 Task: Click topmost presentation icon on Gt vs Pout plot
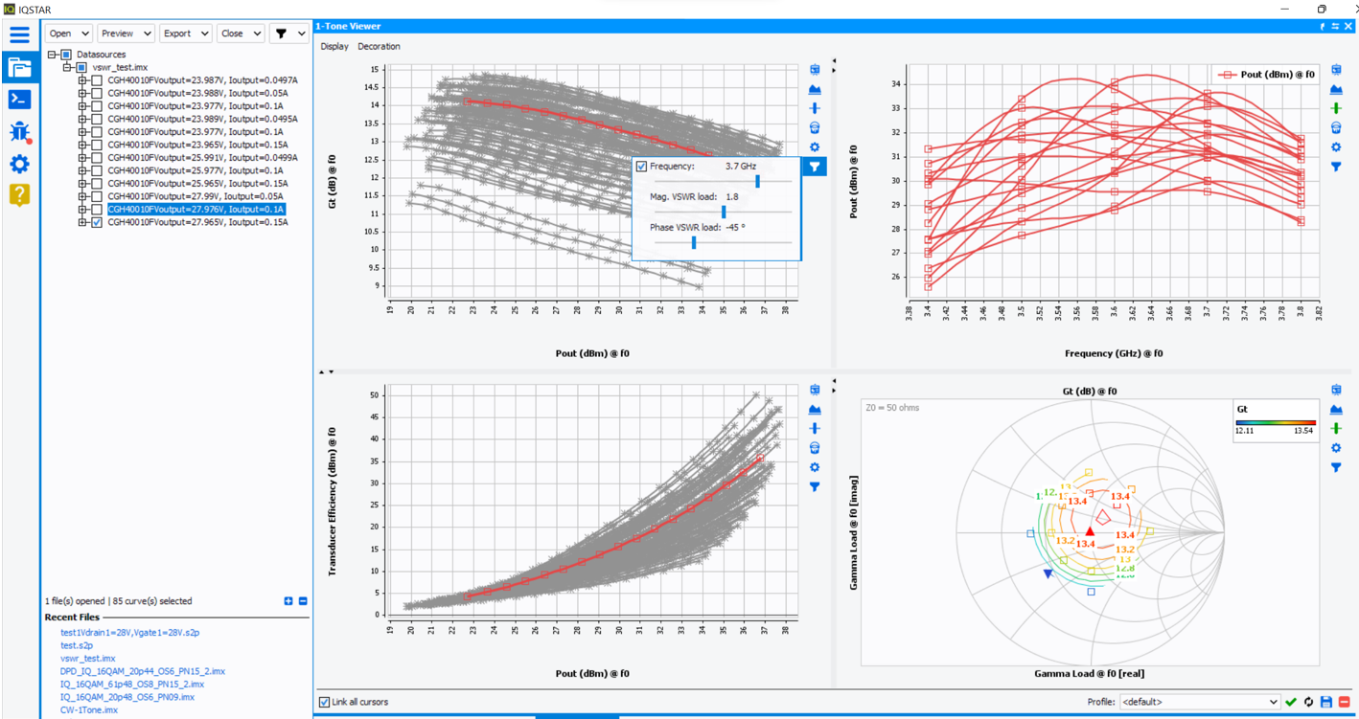(x=815, y=70)
